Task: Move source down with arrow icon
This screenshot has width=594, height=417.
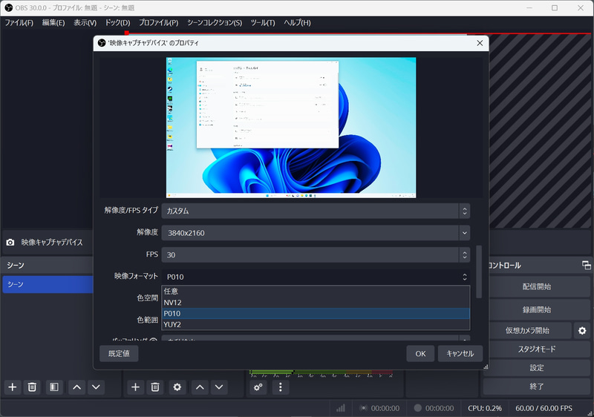Action: 219,387
